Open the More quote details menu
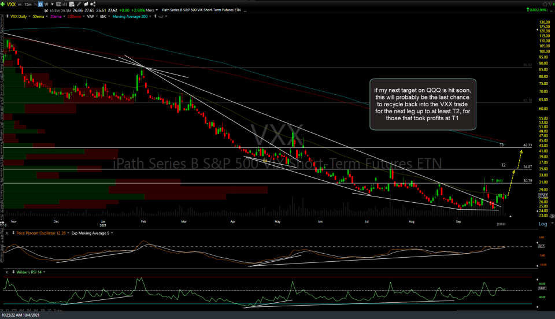 tap(150, 10)
